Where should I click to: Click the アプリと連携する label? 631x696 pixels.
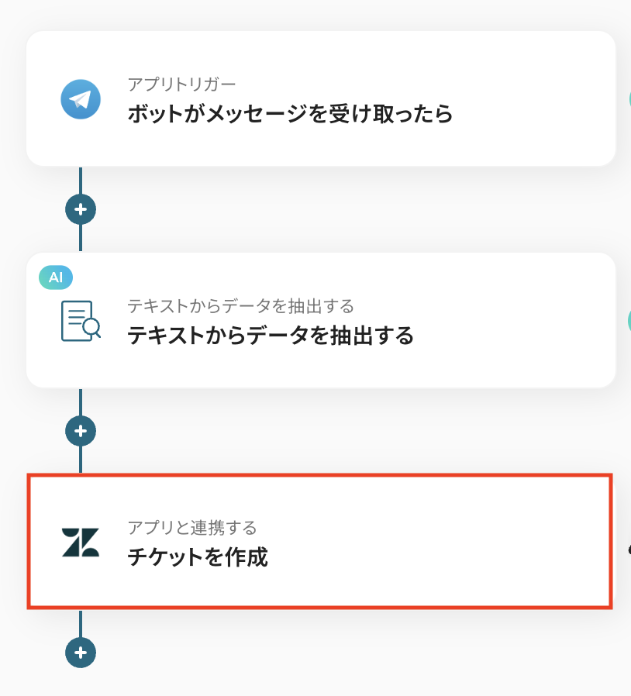191,528
